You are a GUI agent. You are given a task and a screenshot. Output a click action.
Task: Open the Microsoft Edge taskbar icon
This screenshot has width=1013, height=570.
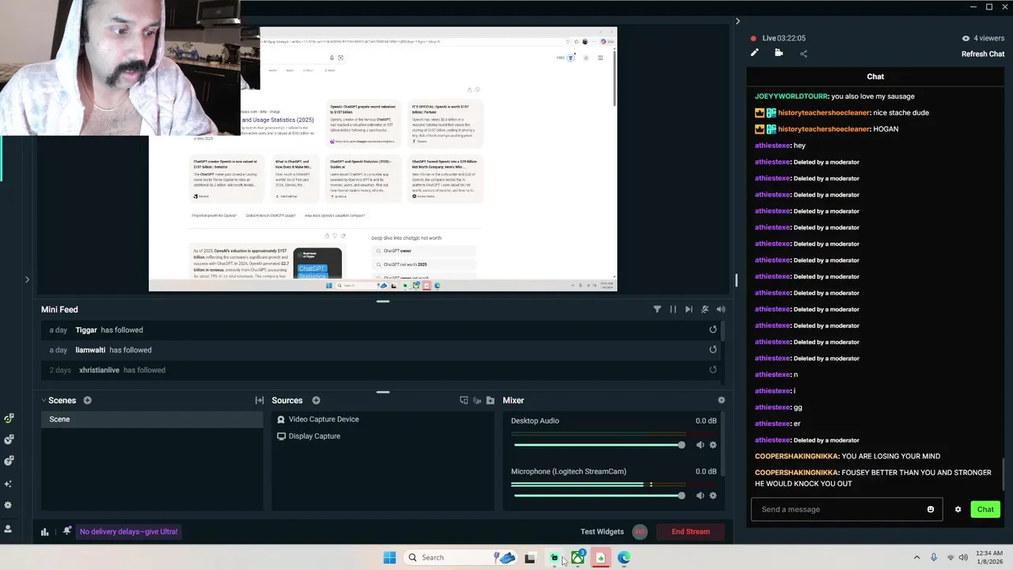click(x=624, y=558)
